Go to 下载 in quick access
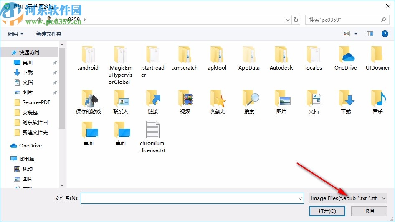The width and height of the screenshot is (395, 222). point(28,72)
